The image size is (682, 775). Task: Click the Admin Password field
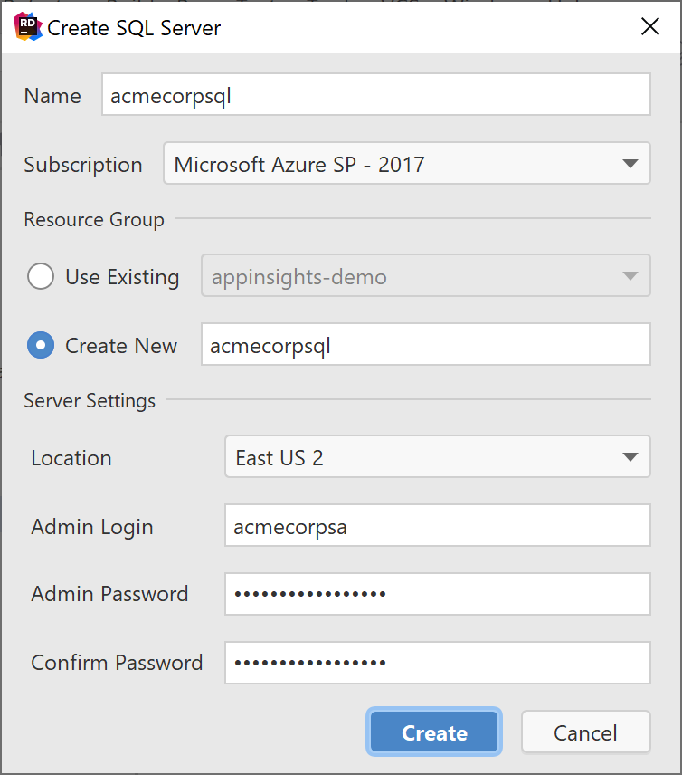point(438,594)
